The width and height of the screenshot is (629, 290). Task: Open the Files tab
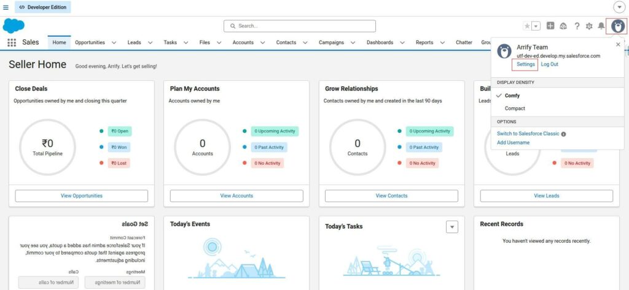(x=205, y=42)
